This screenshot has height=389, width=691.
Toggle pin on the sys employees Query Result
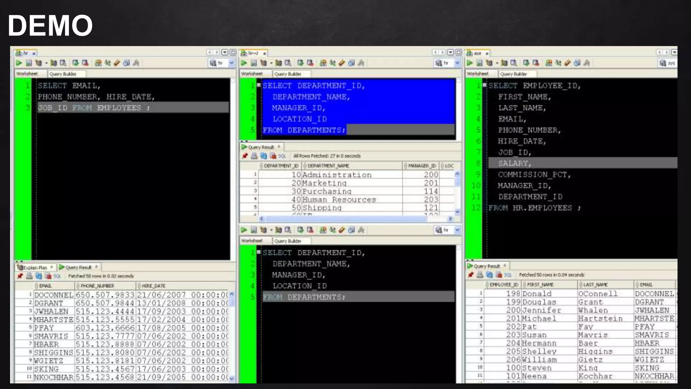pos(470,275)
